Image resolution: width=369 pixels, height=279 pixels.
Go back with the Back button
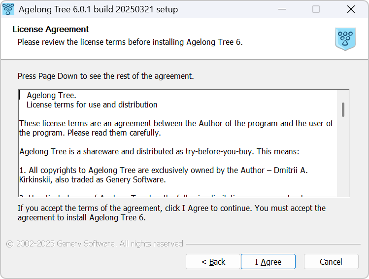[213, 262]
